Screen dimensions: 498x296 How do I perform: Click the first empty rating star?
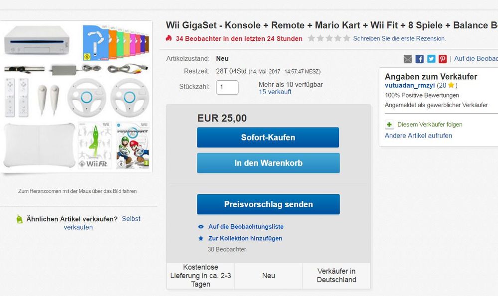(312, 37)
